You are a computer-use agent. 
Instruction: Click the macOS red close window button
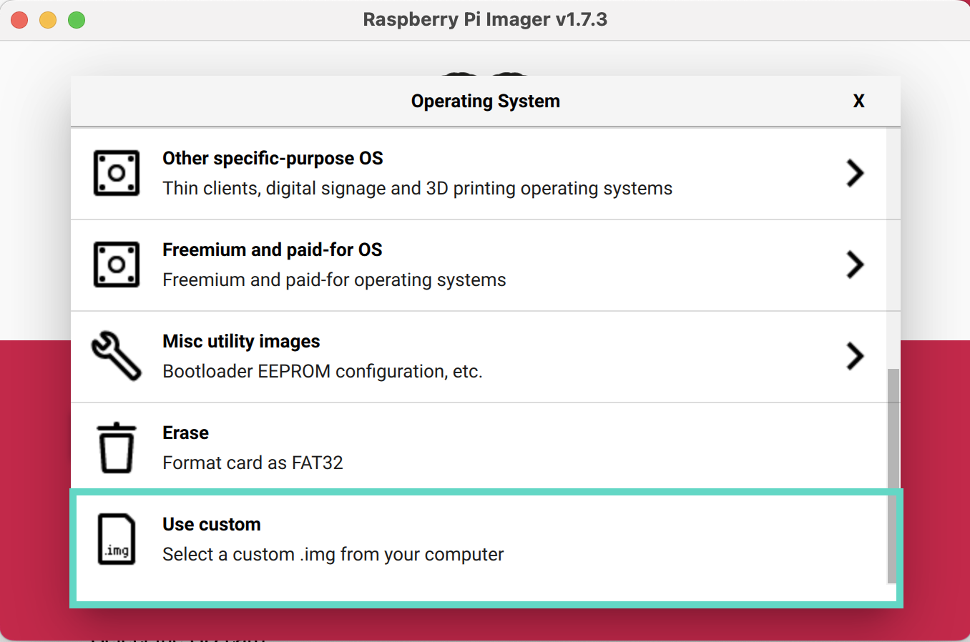point(20,20)
